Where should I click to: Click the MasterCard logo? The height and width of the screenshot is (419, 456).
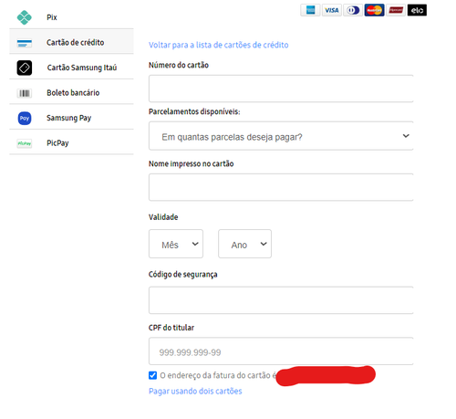point(374,10)
